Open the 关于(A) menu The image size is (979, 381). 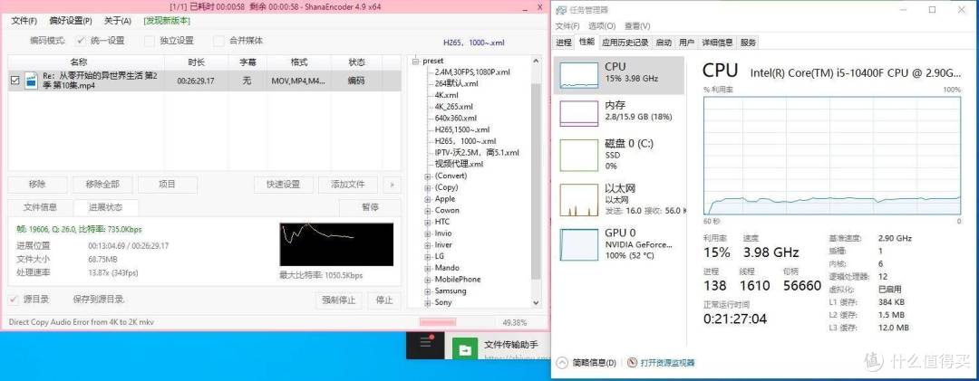117,21
